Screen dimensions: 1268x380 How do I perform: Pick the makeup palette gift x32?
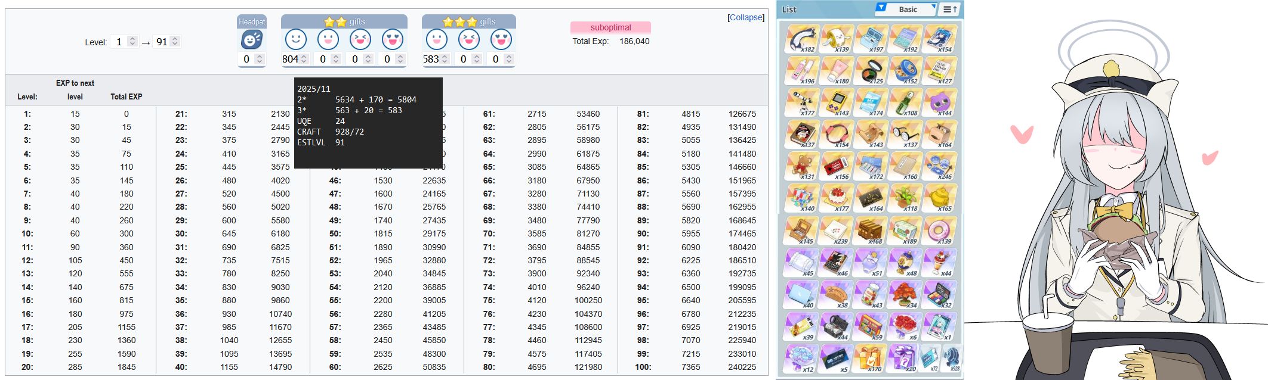939,295
